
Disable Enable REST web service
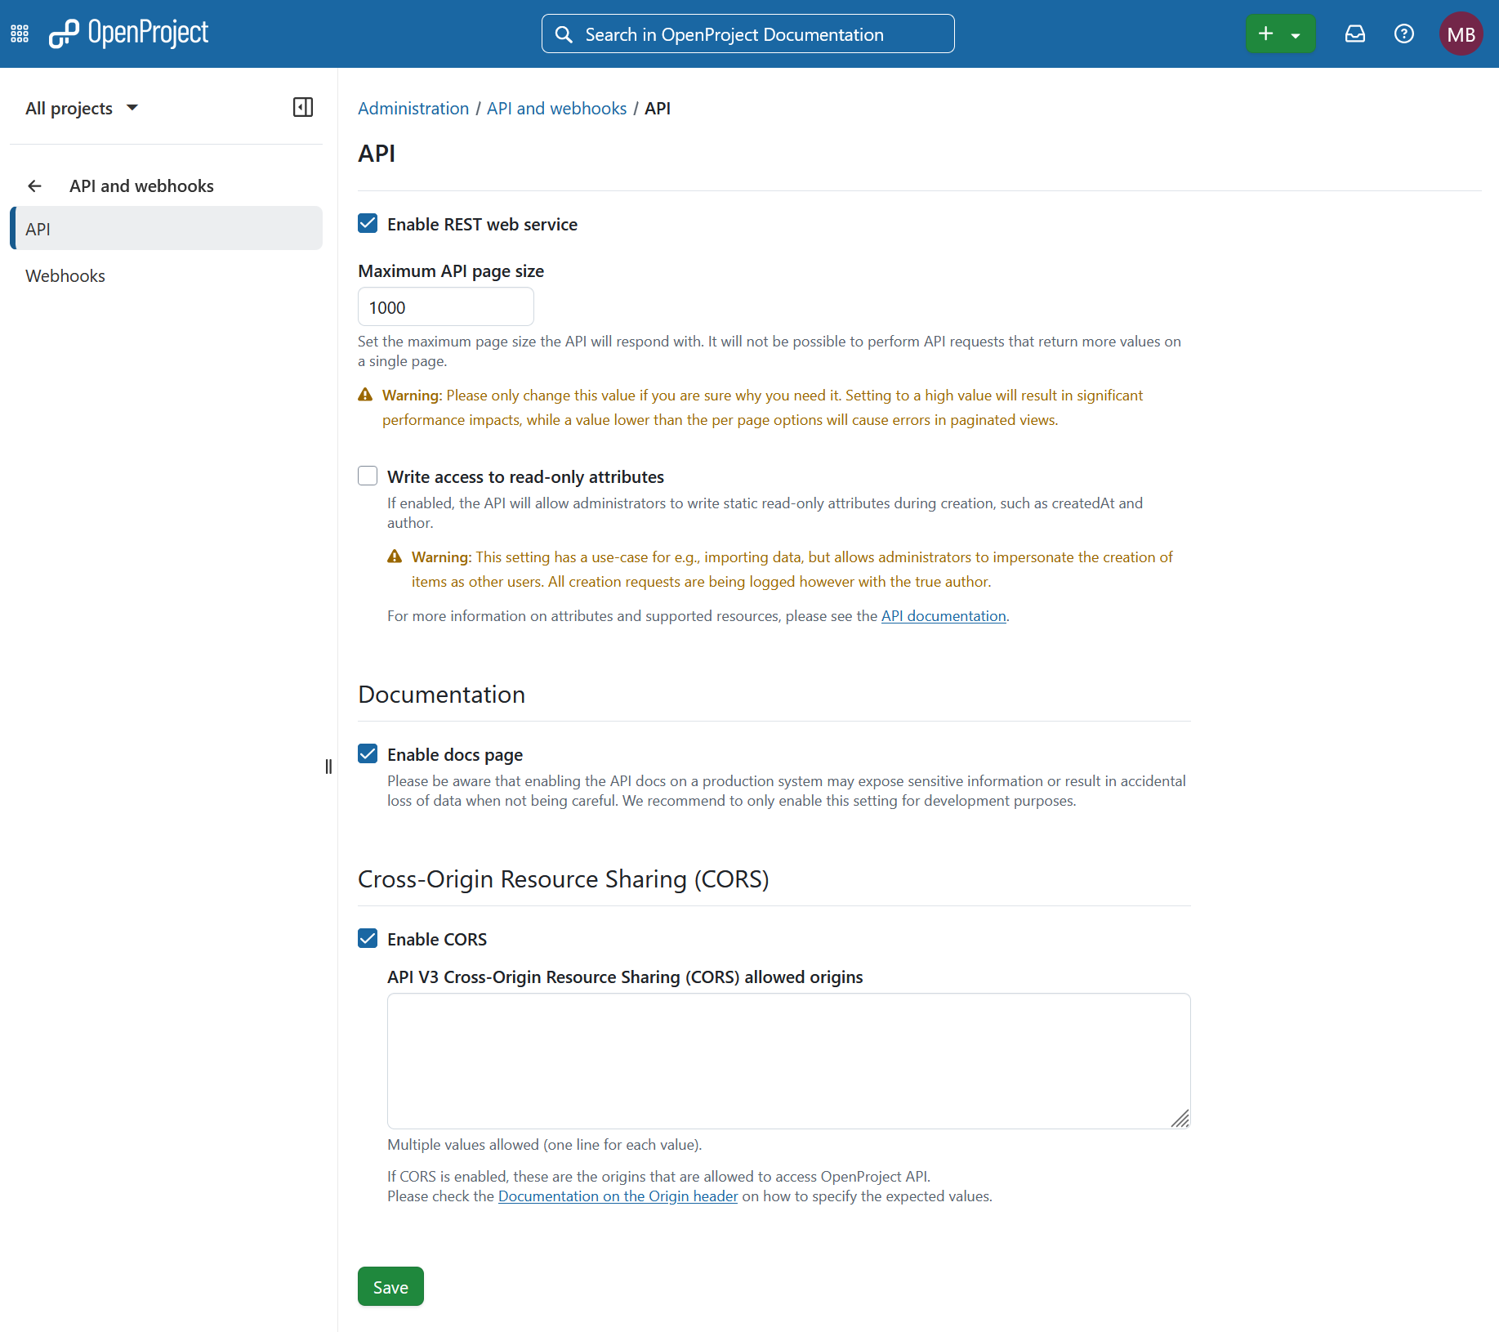[x=368, y=223]
